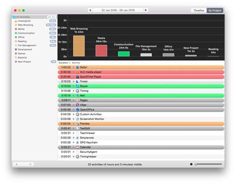Select Unassigned project in sidebar
Image resolution: width=236 pixels, height=184 pixels.
click(x=34, y=21)
